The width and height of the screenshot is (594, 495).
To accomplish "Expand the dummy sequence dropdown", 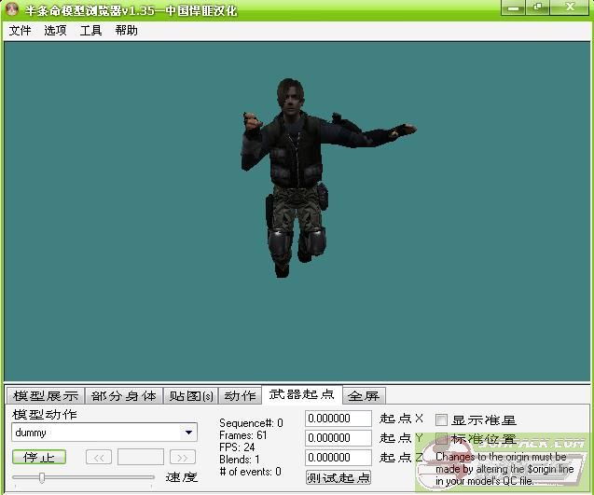I will click(x=188, y=433).
